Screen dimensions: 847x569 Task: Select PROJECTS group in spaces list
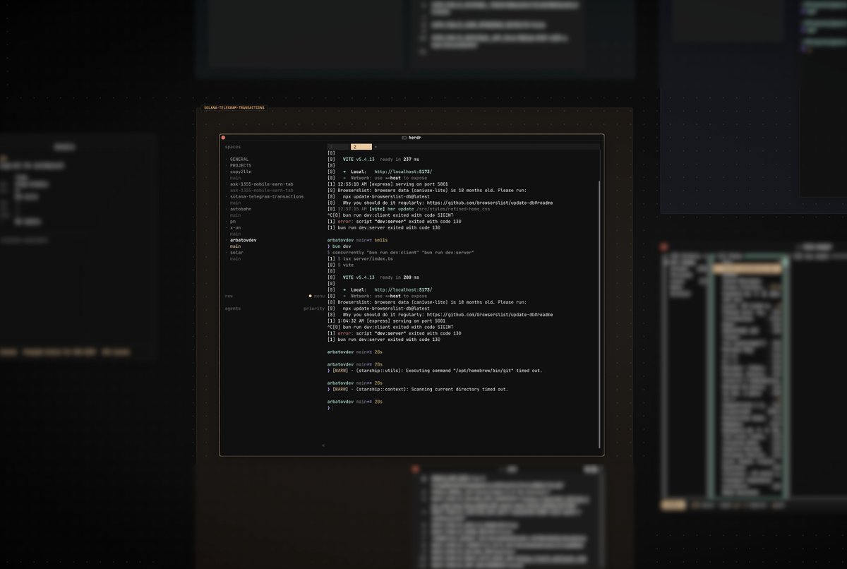[239, 165]
